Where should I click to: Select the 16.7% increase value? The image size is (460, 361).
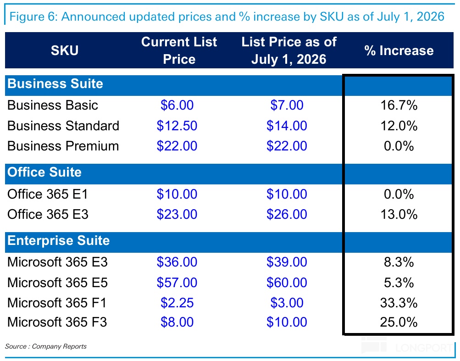399,105
